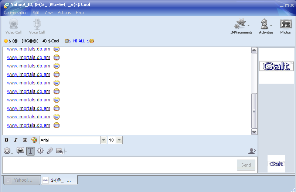Expand the font size 10 dropdown

(x=119, y=140)
